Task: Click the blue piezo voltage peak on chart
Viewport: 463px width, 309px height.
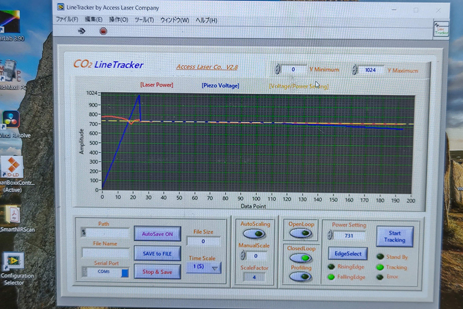Action: coord(139,96)
